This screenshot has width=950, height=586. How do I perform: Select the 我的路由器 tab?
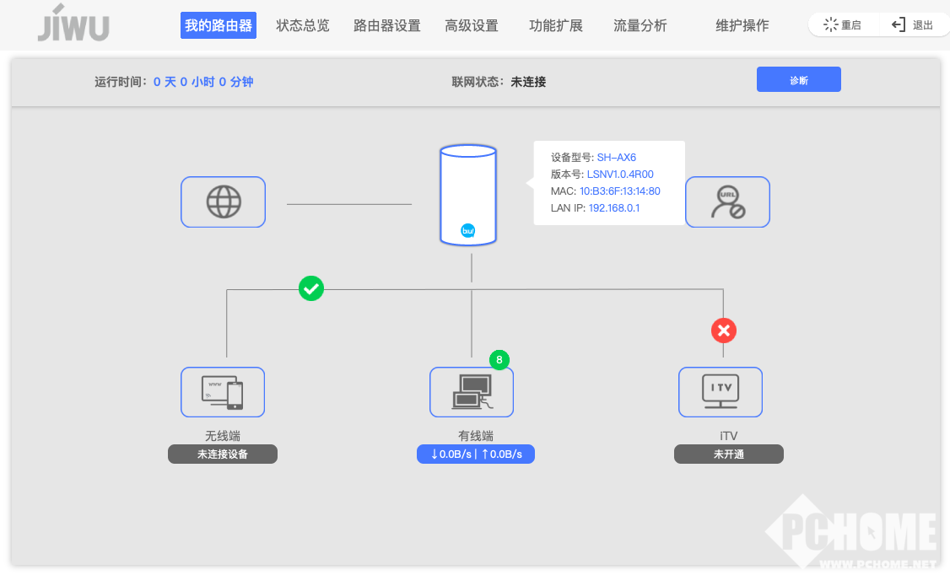[x=219, y=25]
